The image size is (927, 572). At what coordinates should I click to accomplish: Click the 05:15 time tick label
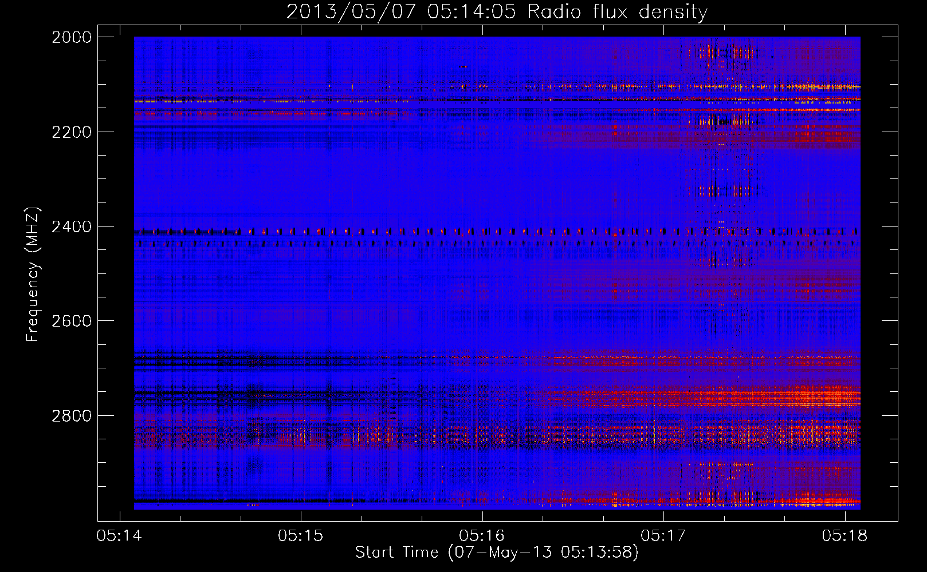pyautogui.click(x=301, y=536)
